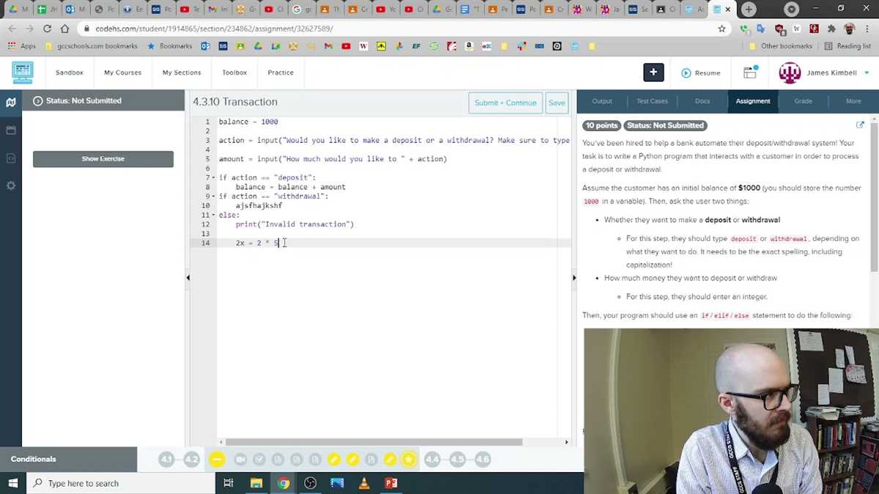Click code line 14 in editor
This screenshot has width=879, height=494.
pyautogui.click(x=394, y=243)
